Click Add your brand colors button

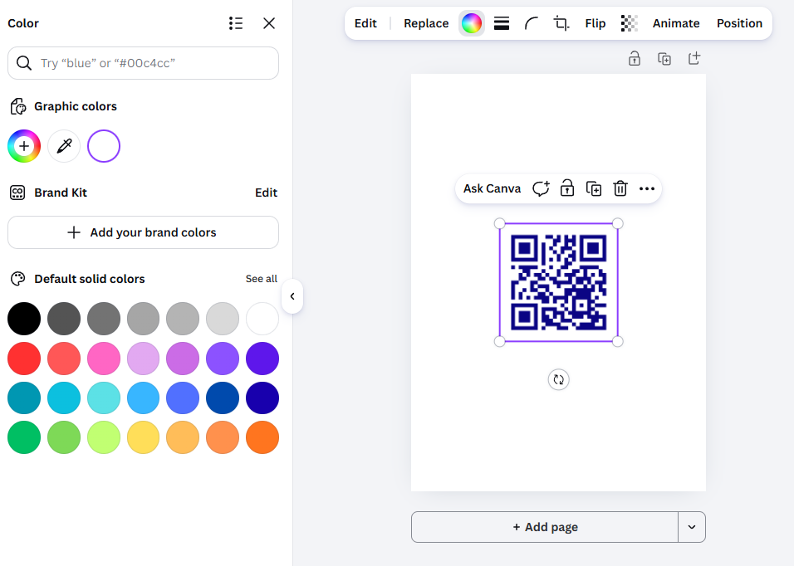[144, 232]
